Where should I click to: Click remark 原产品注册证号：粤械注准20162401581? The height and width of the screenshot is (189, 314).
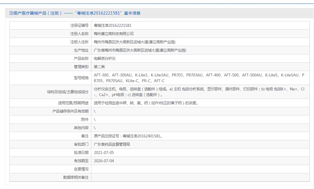[x=128, y=136]
